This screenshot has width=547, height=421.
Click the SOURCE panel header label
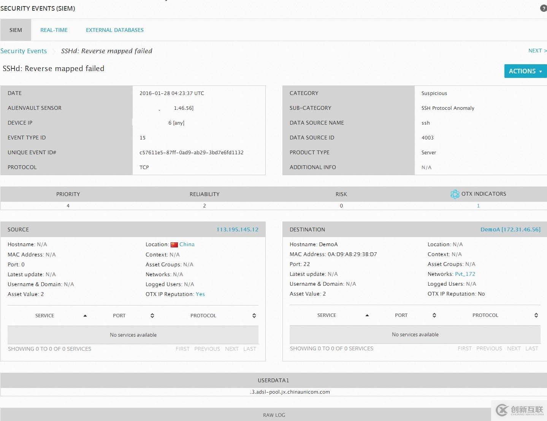[x=18, y=229]
